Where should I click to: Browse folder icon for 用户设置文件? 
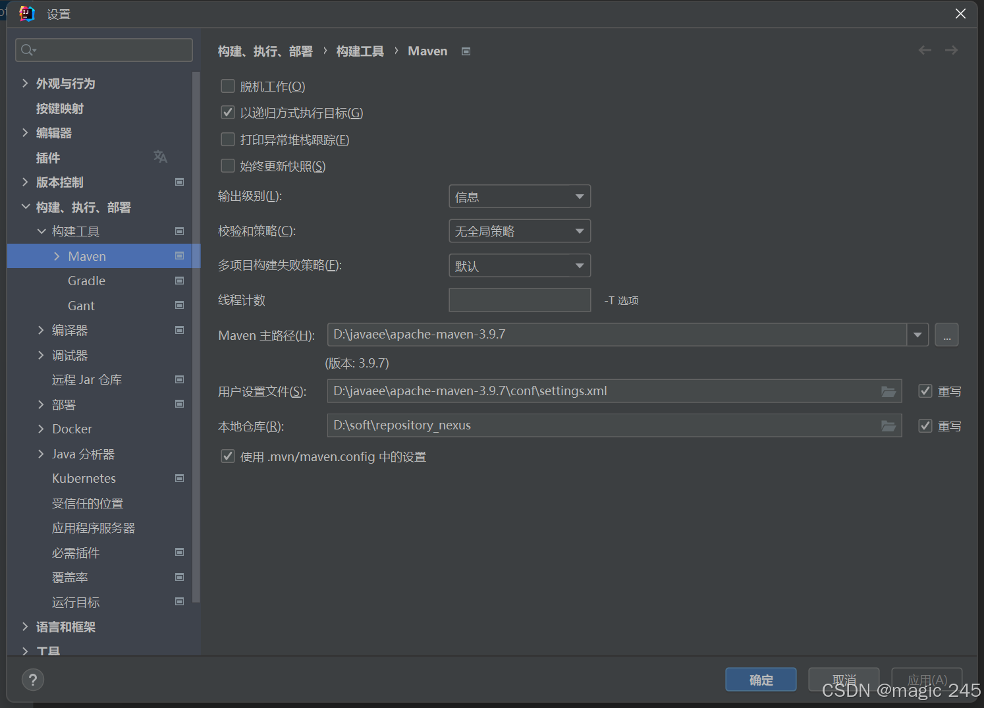click(x=888, y=391)
